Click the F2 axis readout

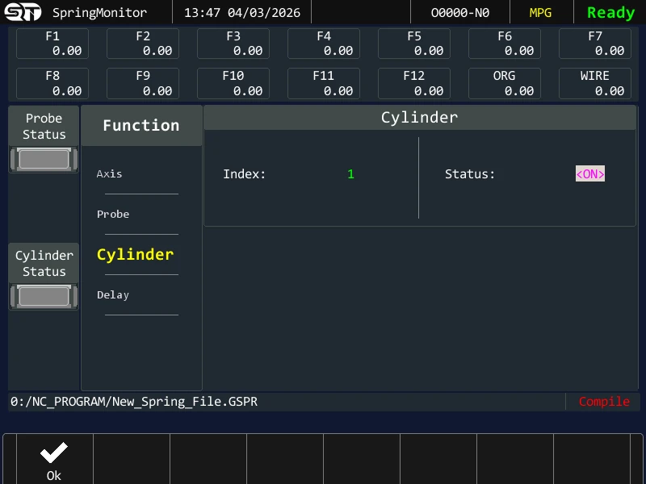[x=143, y=44]
